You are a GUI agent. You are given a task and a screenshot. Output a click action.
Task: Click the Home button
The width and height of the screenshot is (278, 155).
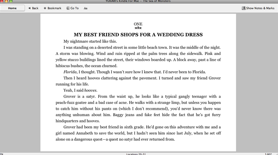coord(12,8)
